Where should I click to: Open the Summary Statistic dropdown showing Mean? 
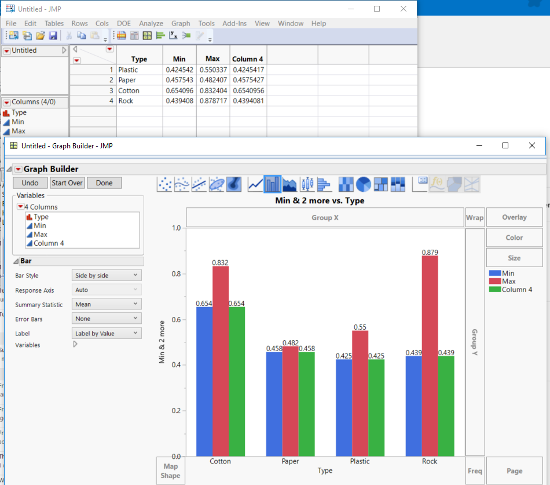click(106, 304)
